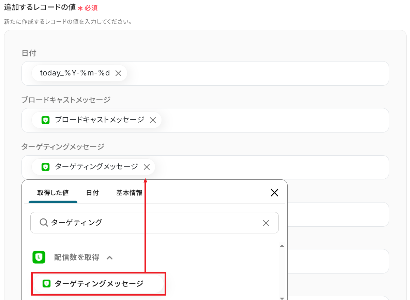Click the 追加するレコードの値 heading

(40, 7)
